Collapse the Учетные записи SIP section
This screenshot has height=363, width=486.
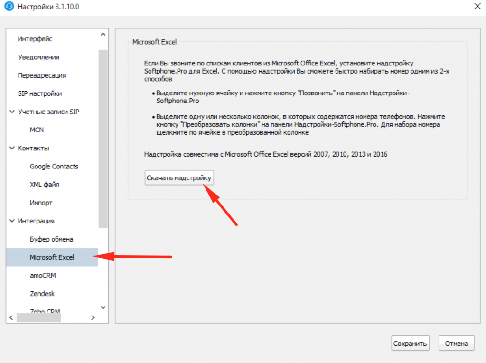coord(12,112)
